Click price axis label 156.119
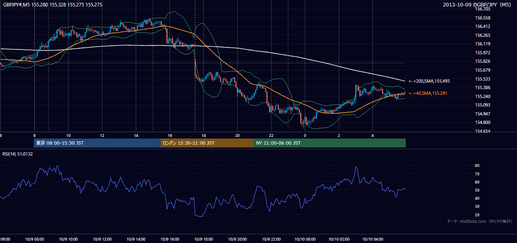Screen dimensions: 517x243 click(483, 44)
